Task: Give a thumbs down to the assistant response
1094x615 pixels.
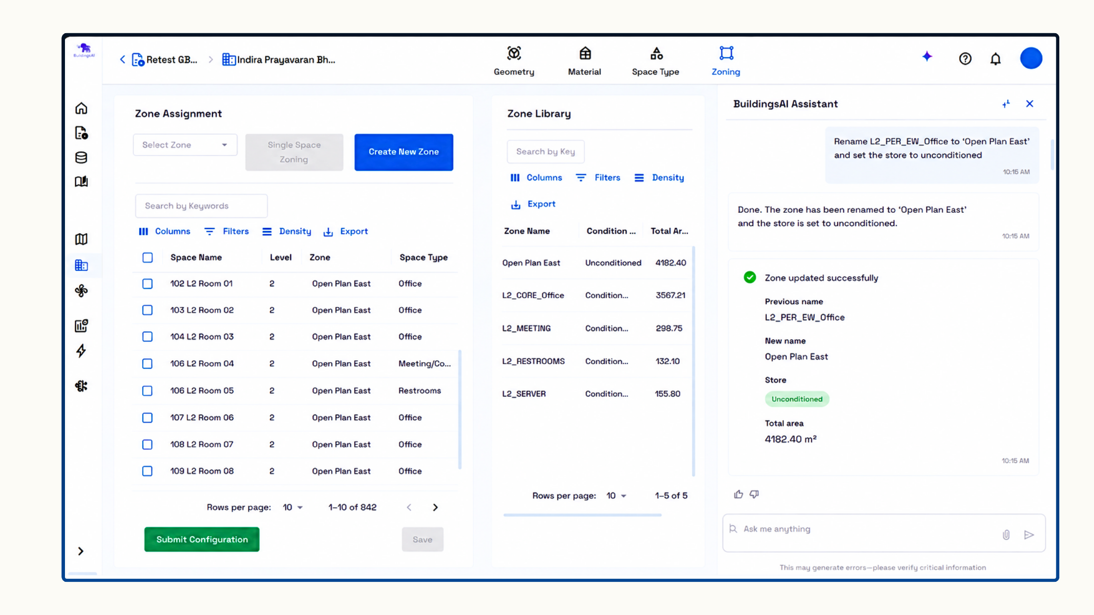Action: pos(754,494)
